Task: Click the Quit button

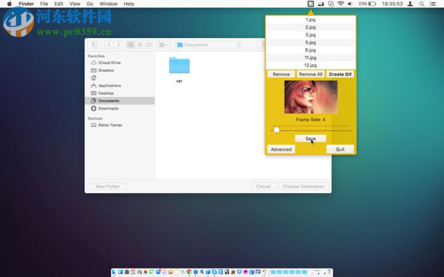Action: click(x=340, y=149)
